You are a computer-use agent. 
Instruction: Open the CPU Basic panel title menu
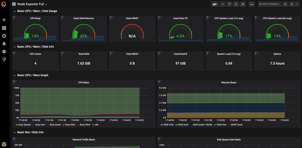pyautogui.click(x=84, y=83)
